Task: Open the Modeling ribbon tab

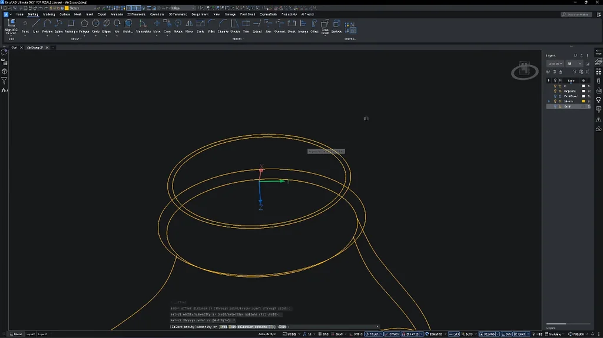Action: (49, 14)
